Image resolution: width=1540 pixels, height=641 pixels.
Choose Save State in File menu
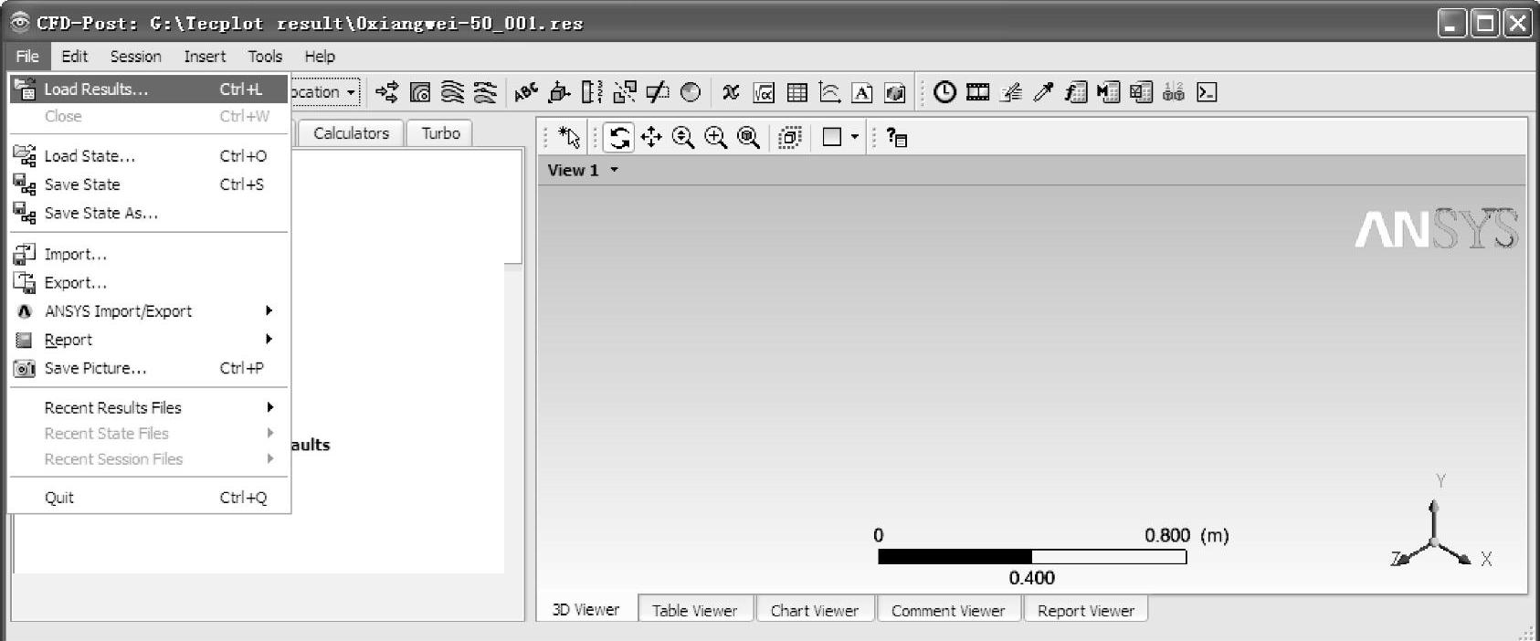150,184
